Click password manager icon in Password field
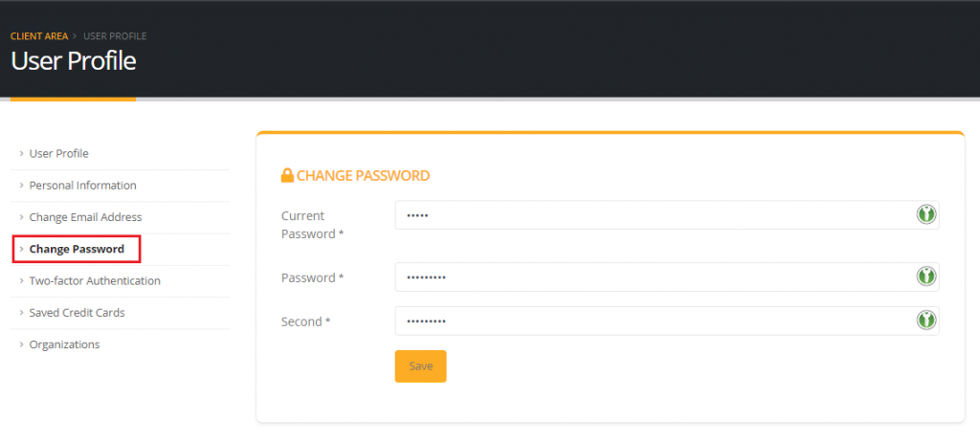 pyautogui.click(x=925, y=277)
